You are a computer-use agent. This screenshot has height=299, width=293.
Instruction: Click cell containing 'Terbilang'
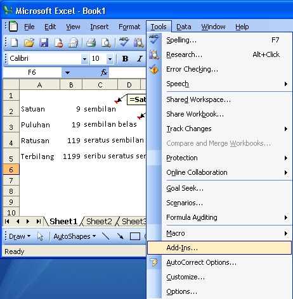click(x=39, y=156)
